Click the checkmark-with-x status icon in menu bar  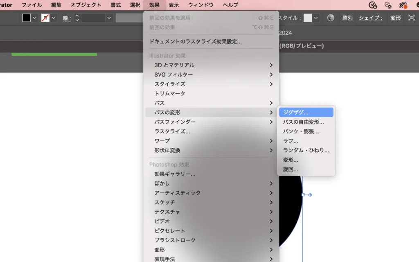(x=388, y=5)
